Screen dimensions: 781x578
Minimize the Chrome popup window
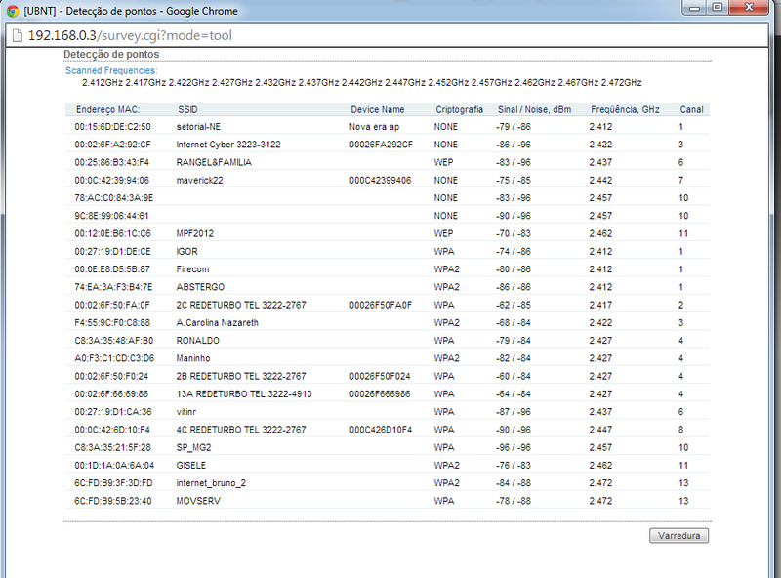[x=695, y=8]
